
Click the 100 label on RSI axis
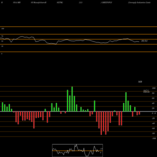pyautogui.click(x=3, y=29)
